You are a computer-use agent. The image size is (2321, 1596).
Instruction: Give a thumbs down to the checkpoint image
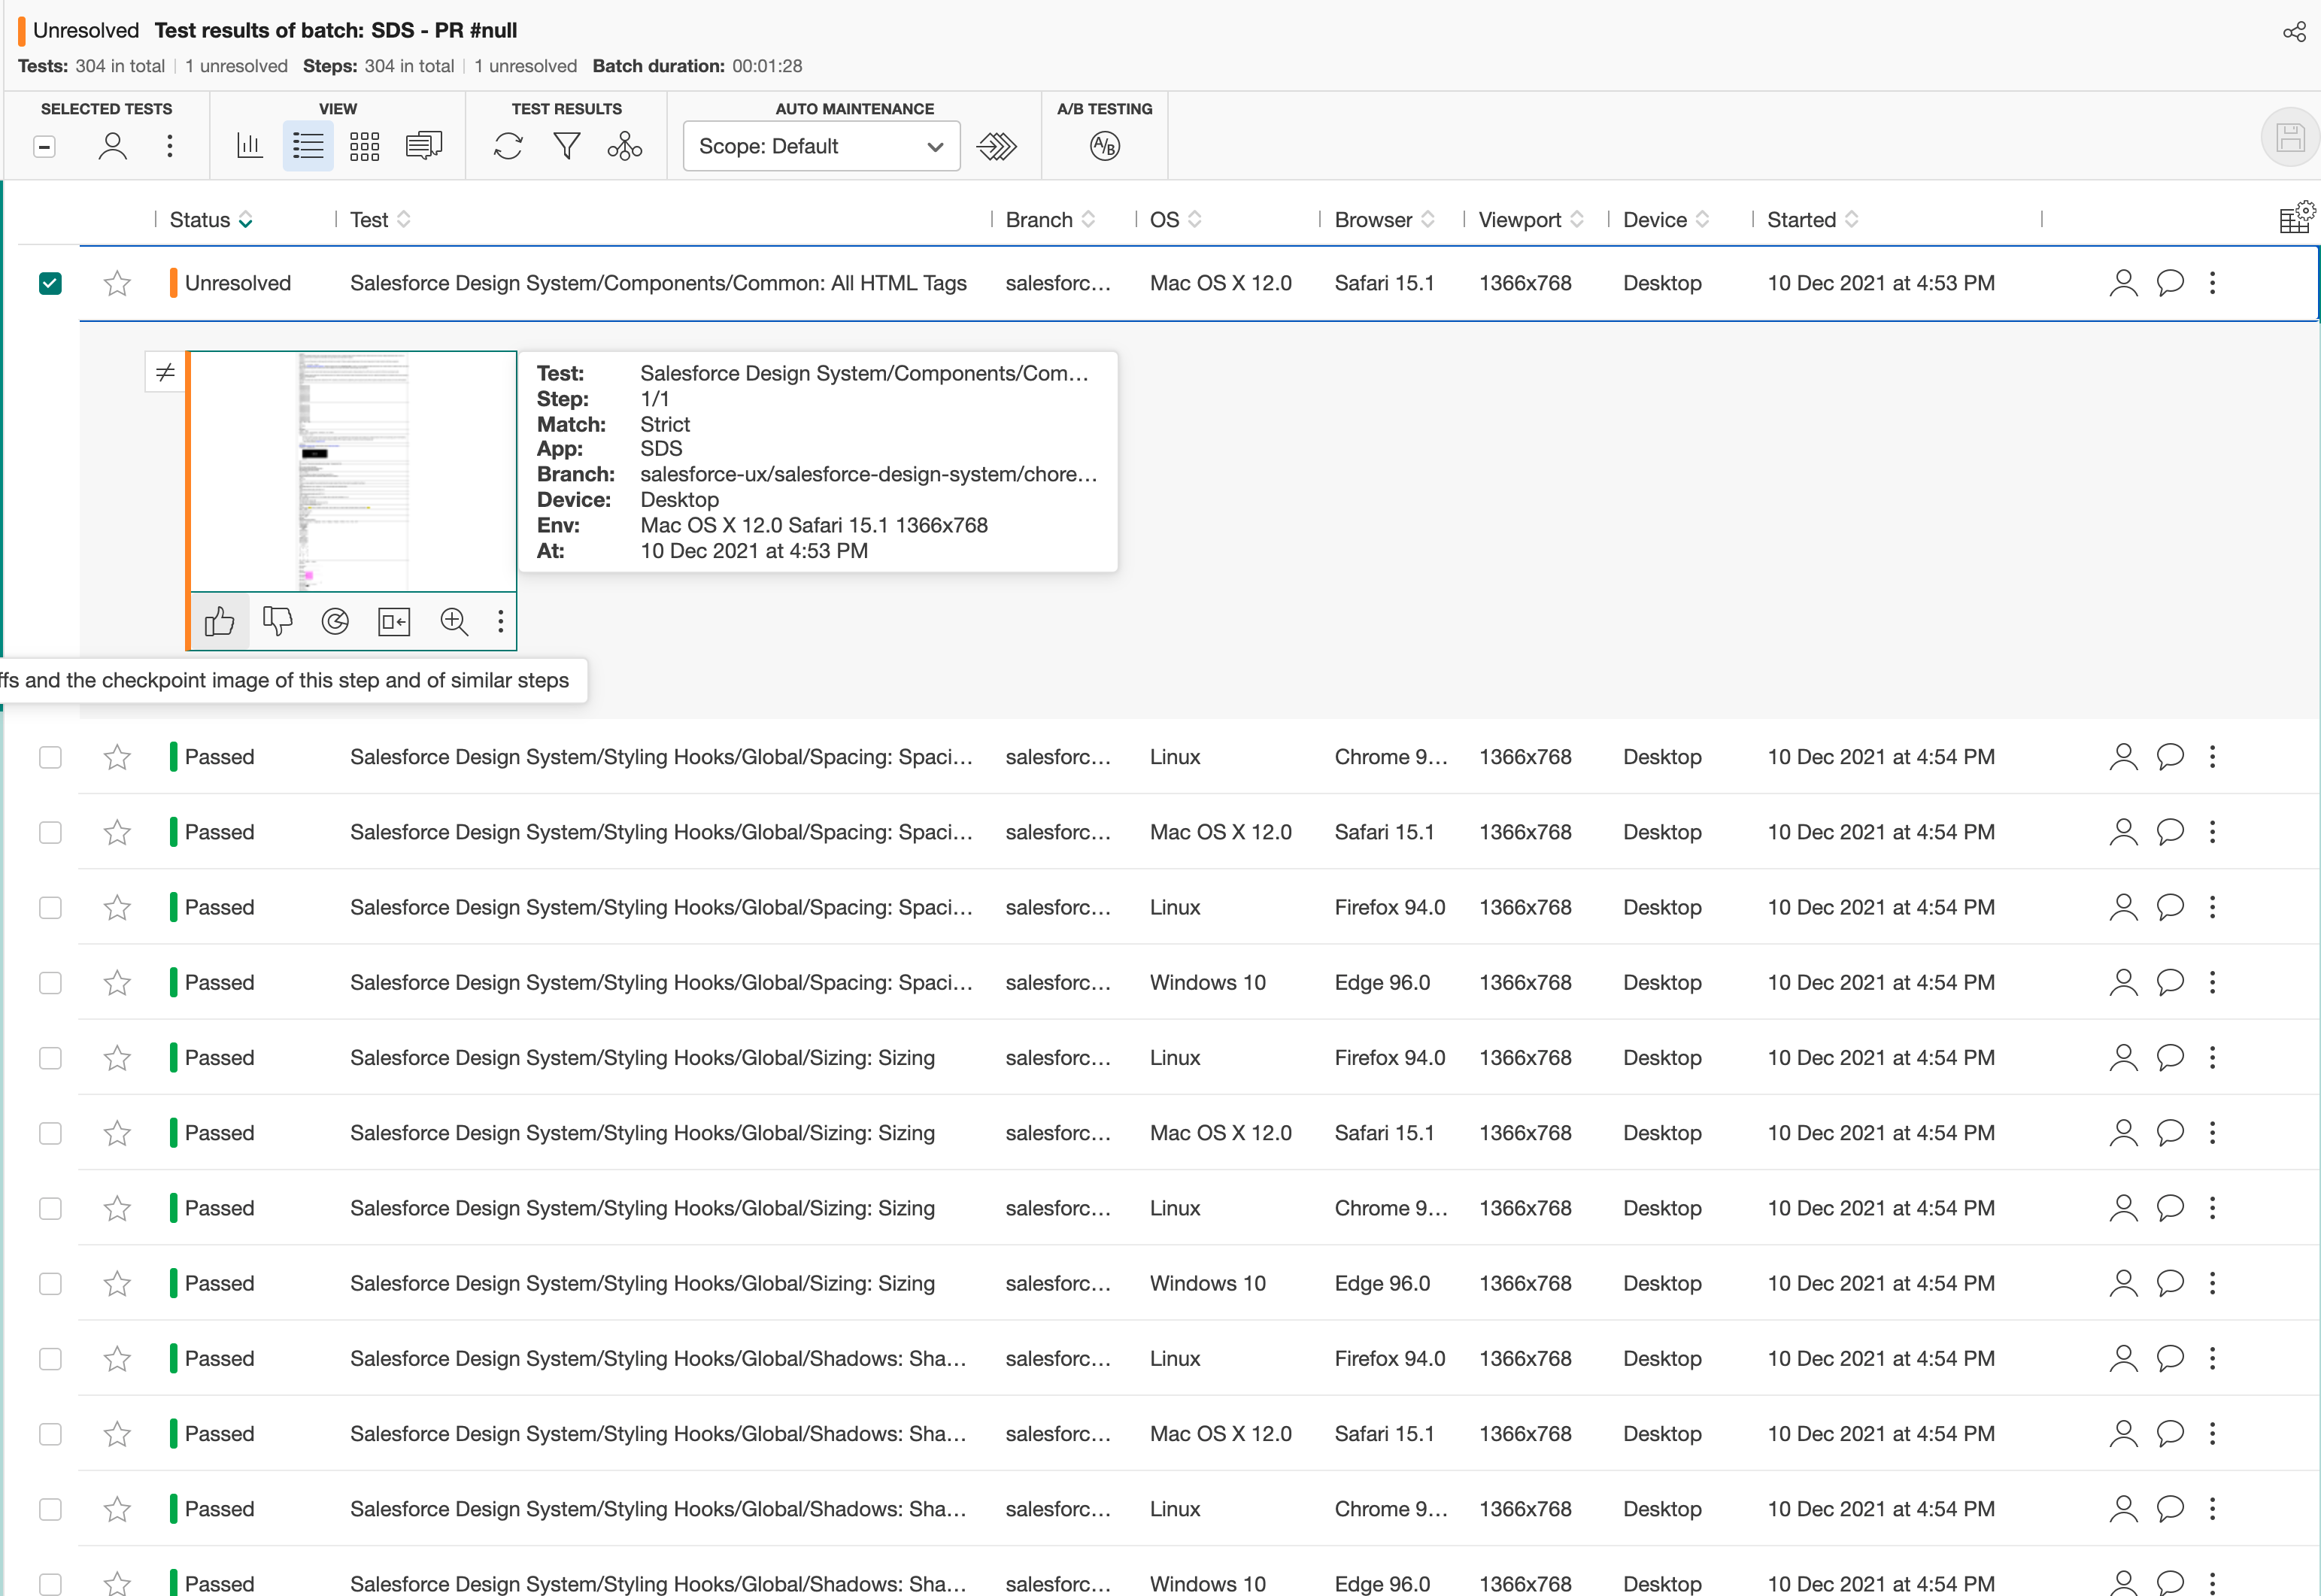[x=277, y=621]
